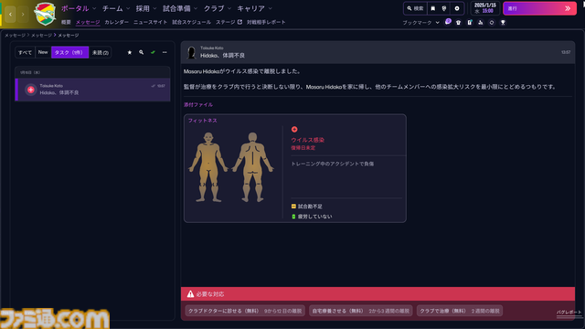The width and height of the screenshot is (585, 329).
Task: Filter inbox by New messages
Action: (x=43, y=53)
